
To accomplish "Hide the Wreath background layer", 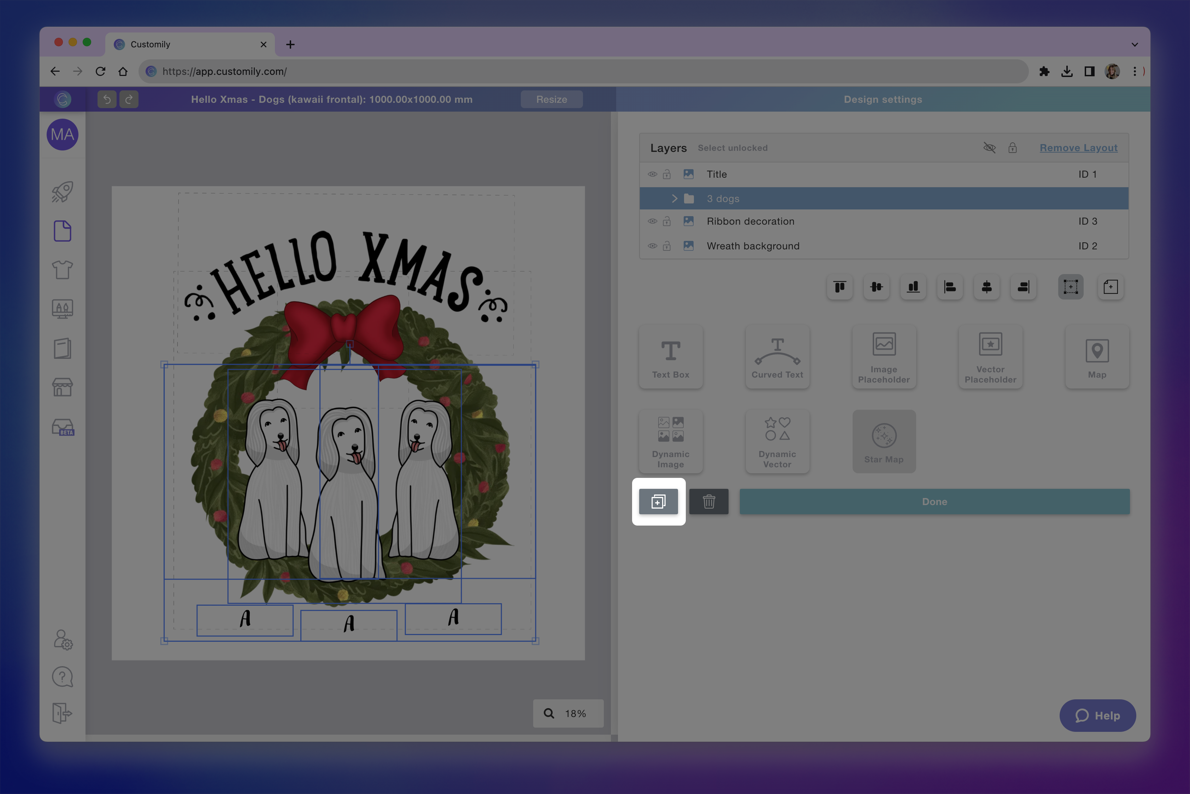I will click(653, 246).
